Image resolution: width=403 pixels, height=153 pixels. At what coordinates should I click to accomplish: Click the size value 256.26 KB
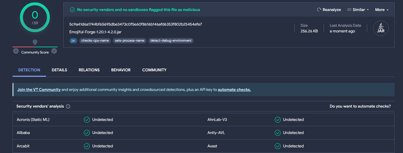click(x=309, y=31)
